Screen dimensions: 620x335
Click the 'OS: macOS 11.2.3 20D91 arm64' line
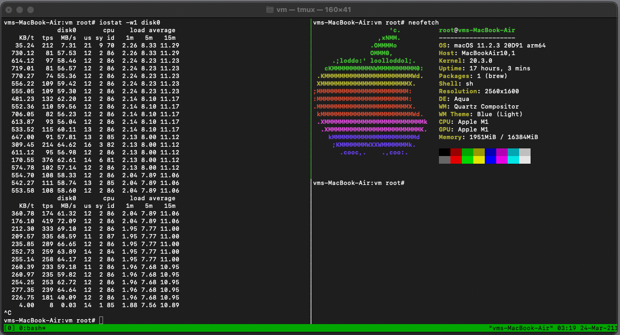click(x=492, y=45)
